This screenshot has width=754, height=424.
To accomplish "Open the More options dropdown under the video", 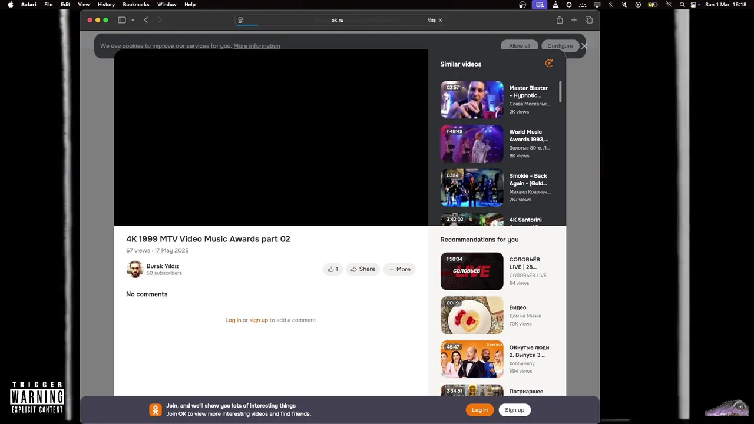I will (x=399, y=269).
